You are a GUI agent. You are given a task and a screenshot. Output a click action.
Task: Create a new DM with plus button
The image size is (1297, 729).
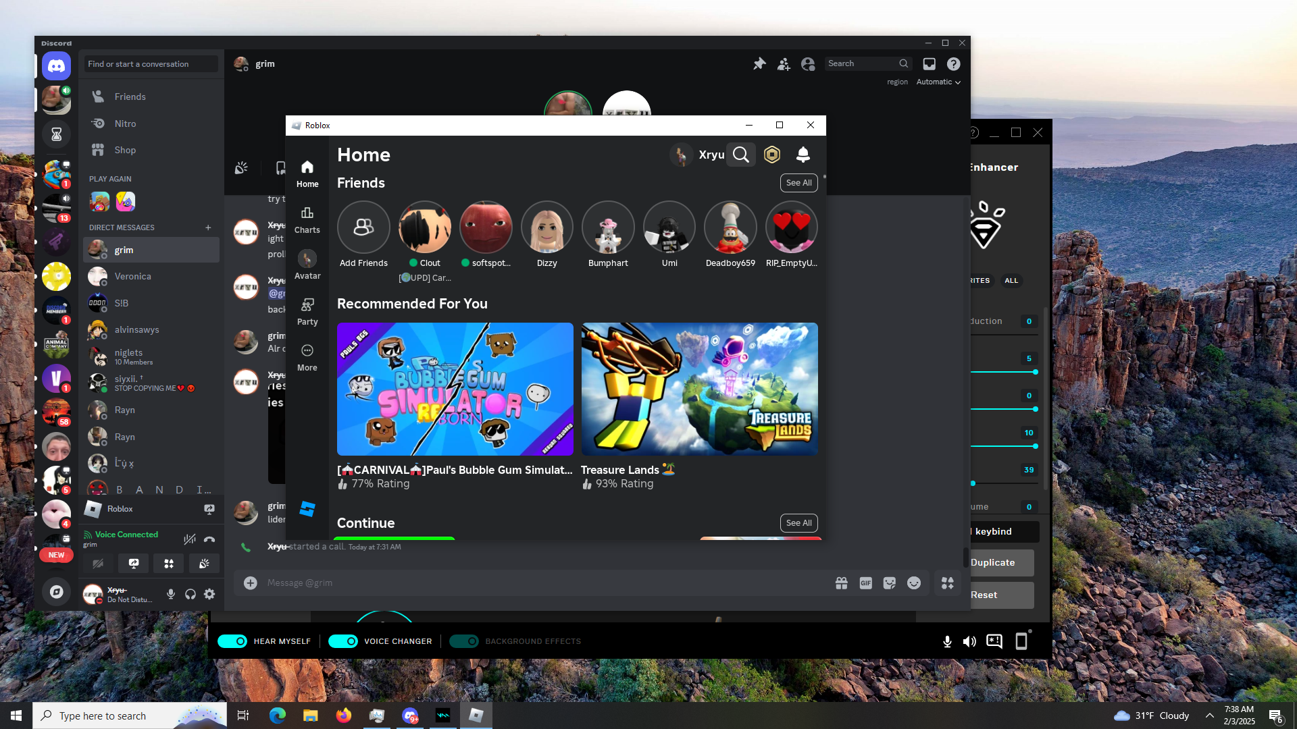208,227
